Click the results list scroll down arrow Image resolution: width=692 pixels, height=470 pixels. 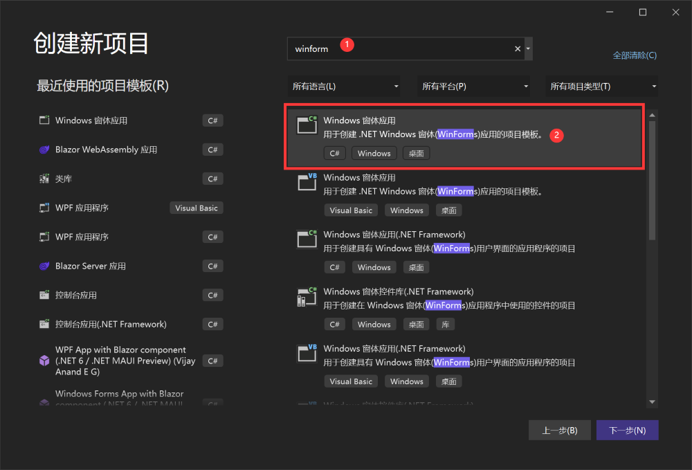coord(653,402)
